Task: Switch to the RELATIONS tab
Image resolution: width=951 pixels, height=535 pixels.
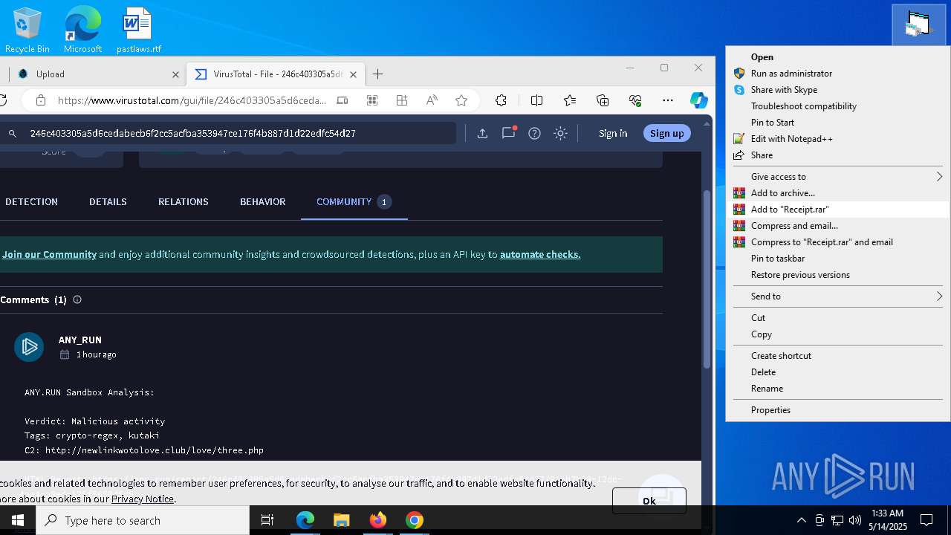Action: 183,201
